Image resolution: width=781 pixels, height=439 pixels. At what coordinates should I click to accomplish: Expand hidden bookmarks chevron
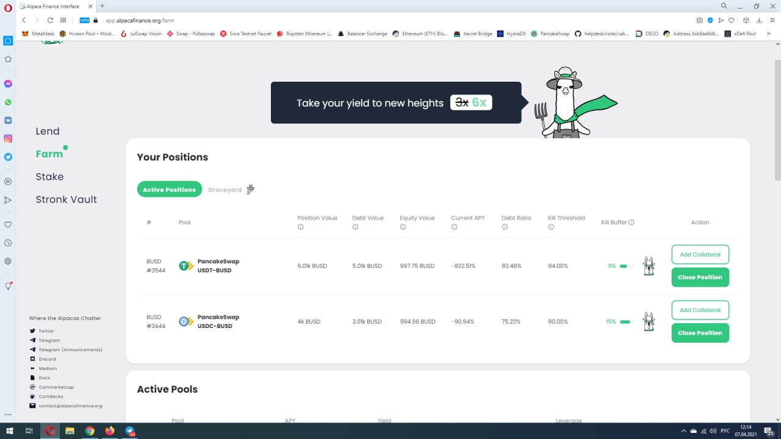(769, 34)
